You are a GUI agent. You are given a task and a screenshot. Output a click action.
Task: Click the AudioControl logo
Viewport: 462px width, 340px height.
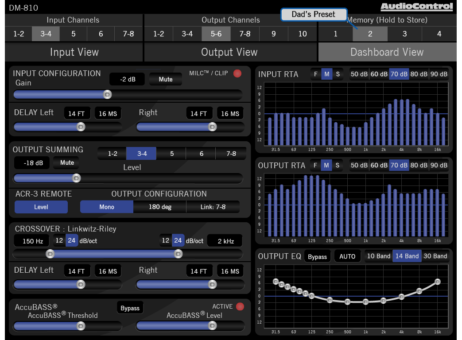(416, 6)
